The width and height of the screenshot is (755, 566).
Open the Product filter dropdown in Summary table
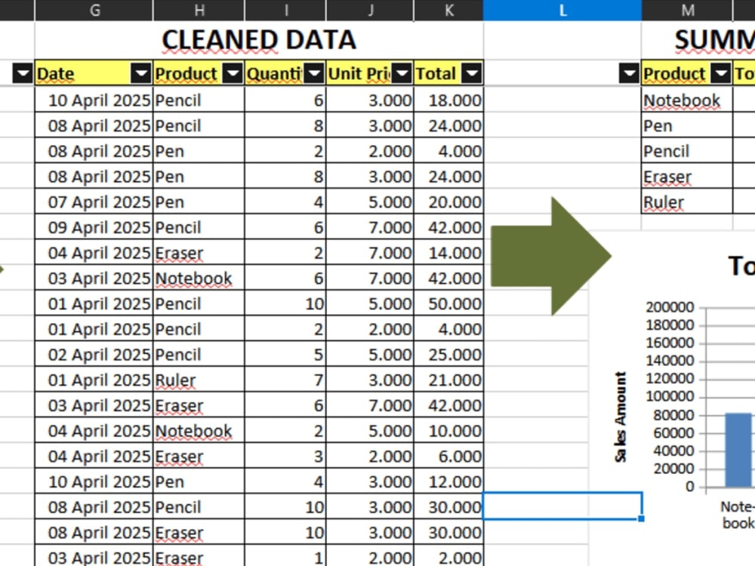coord(721,73)
